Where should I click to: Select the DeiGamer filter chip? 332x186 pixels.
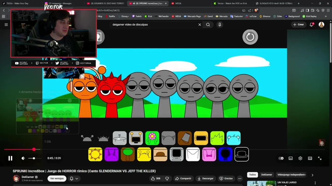[x=266, y=175]
